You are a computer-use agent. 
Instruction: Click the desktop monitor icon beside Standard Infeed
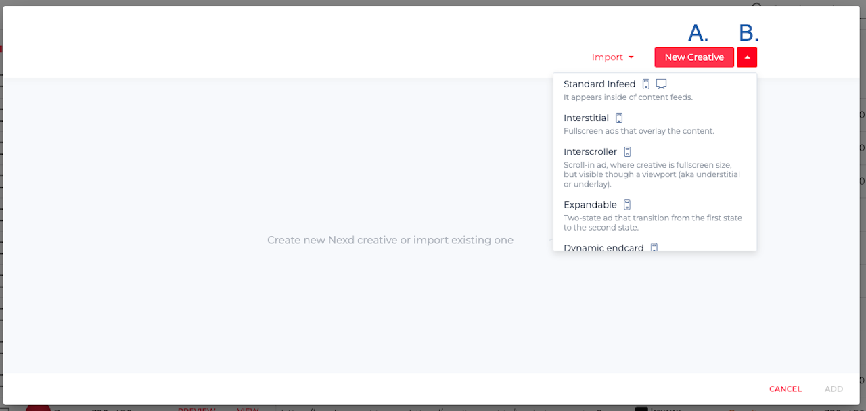(x=662, y=84)
